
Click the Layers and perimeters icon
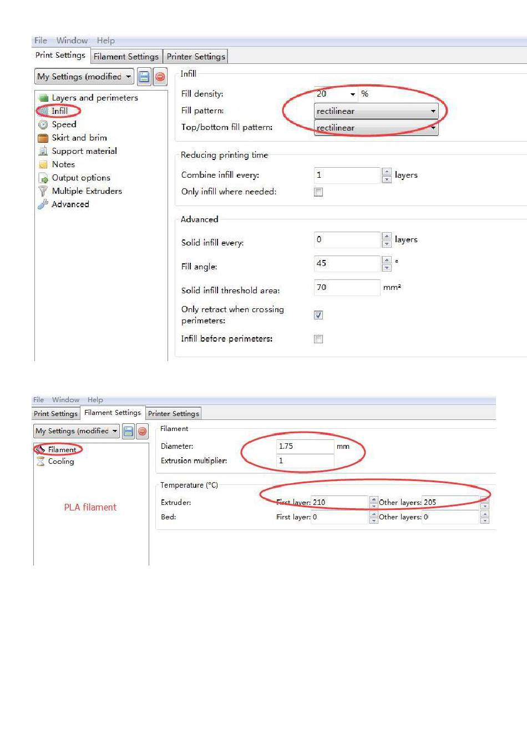(x=43, y=98)
